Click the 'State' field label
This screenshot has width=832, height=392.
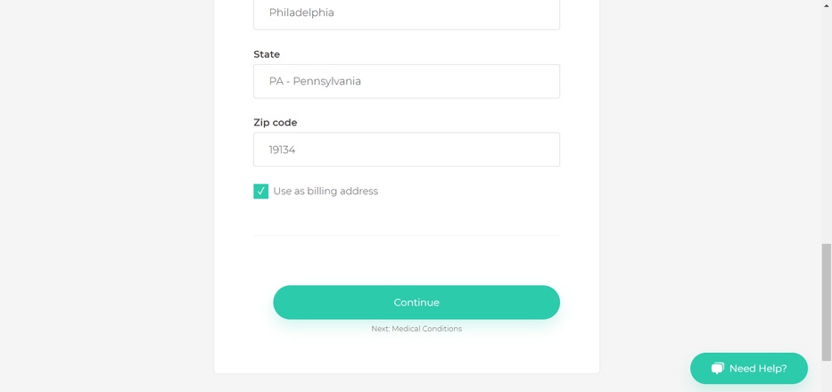pos(267,54)
